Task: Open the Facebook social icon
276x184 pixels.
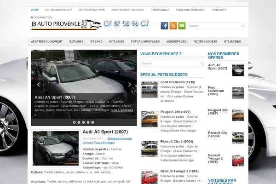Action: pos(164,26)
